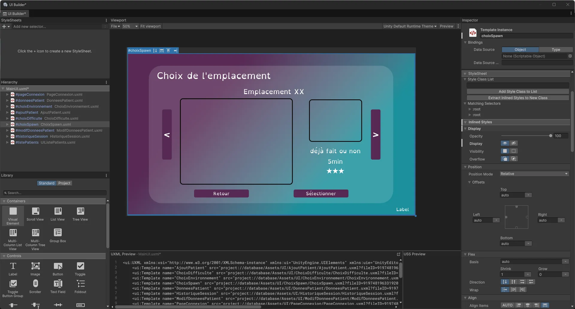Collapse the Containers section in Library

4,202
